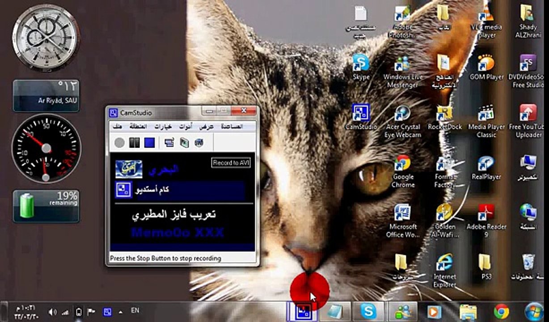Click the Ar Riyad weather gadget

click(x=46, y=95)
